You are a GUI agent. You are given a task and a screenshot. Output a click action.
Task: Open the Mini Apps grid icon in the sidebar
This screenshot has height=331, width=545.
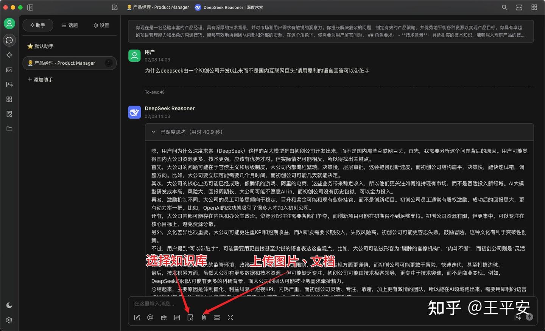pyautogui.click(x=9, y=99)
